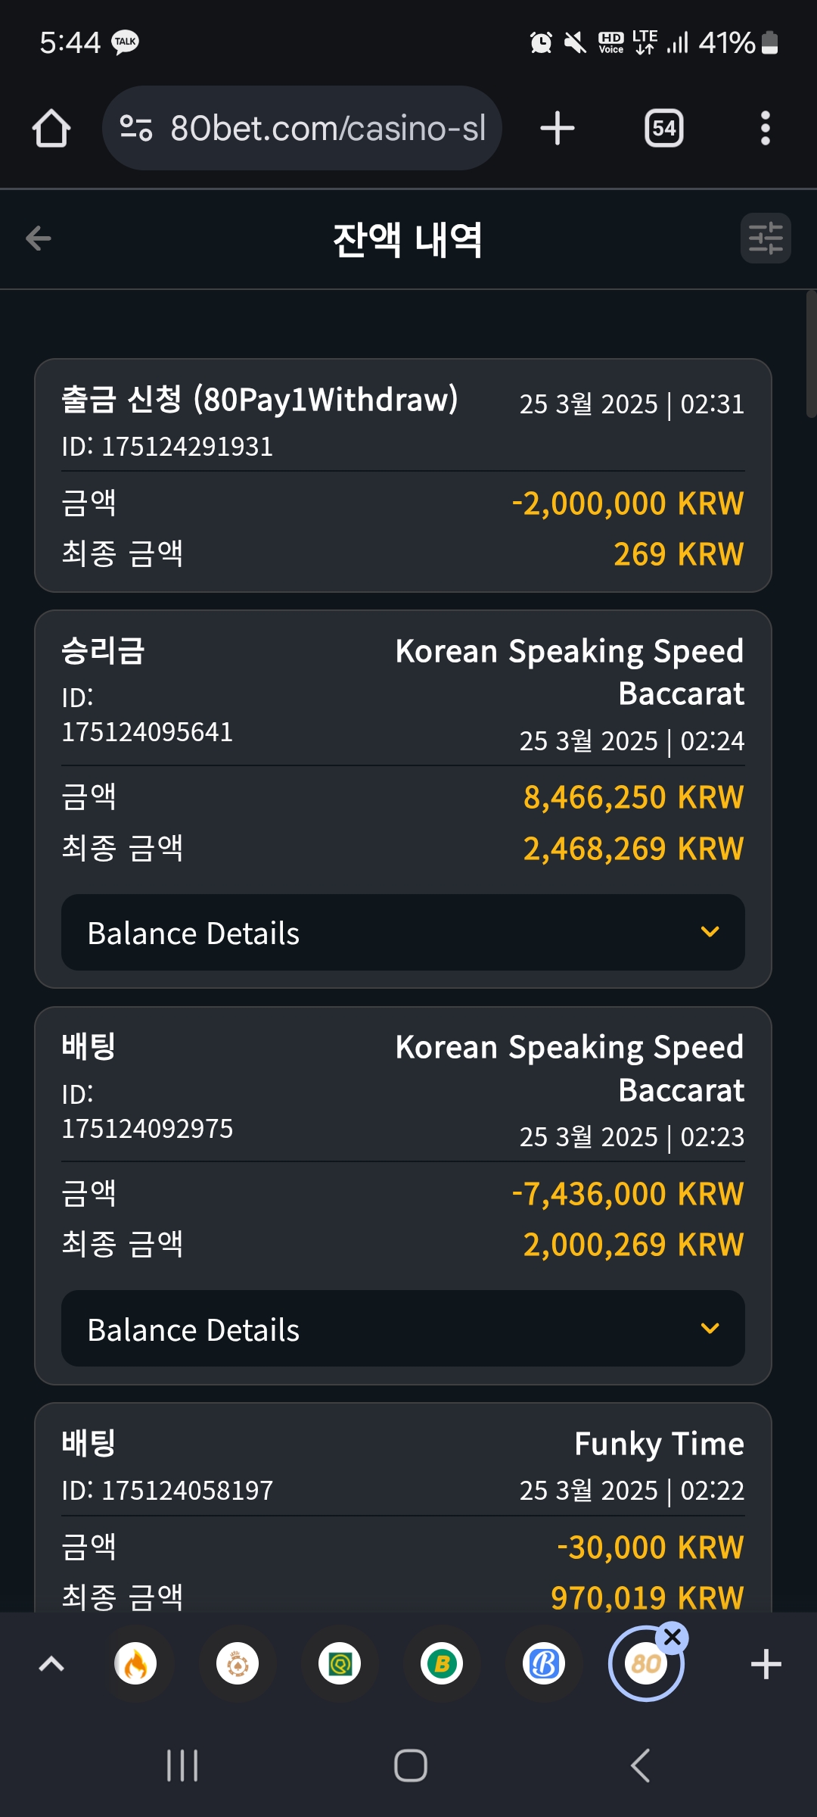Go back using the arrow beside 잔액 내역

pos(39,238)
